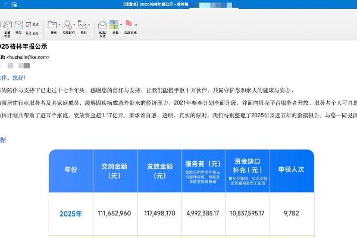Image resolution: width=357 pixels, height=238 pixels.
Task: Toggle the Read/Unread open-envelope icon
Action: pos(102,25)
